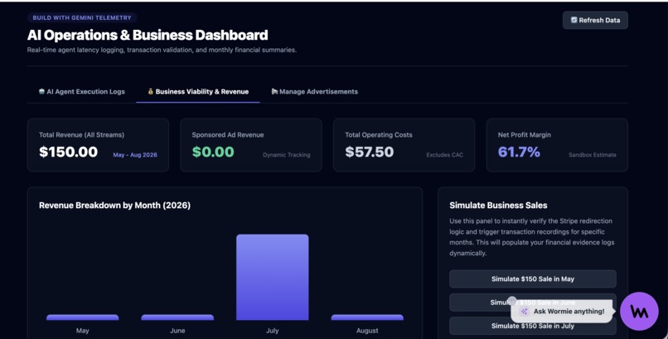Click the August axis label
Screen dimensions: 668x339
(367, 331)
